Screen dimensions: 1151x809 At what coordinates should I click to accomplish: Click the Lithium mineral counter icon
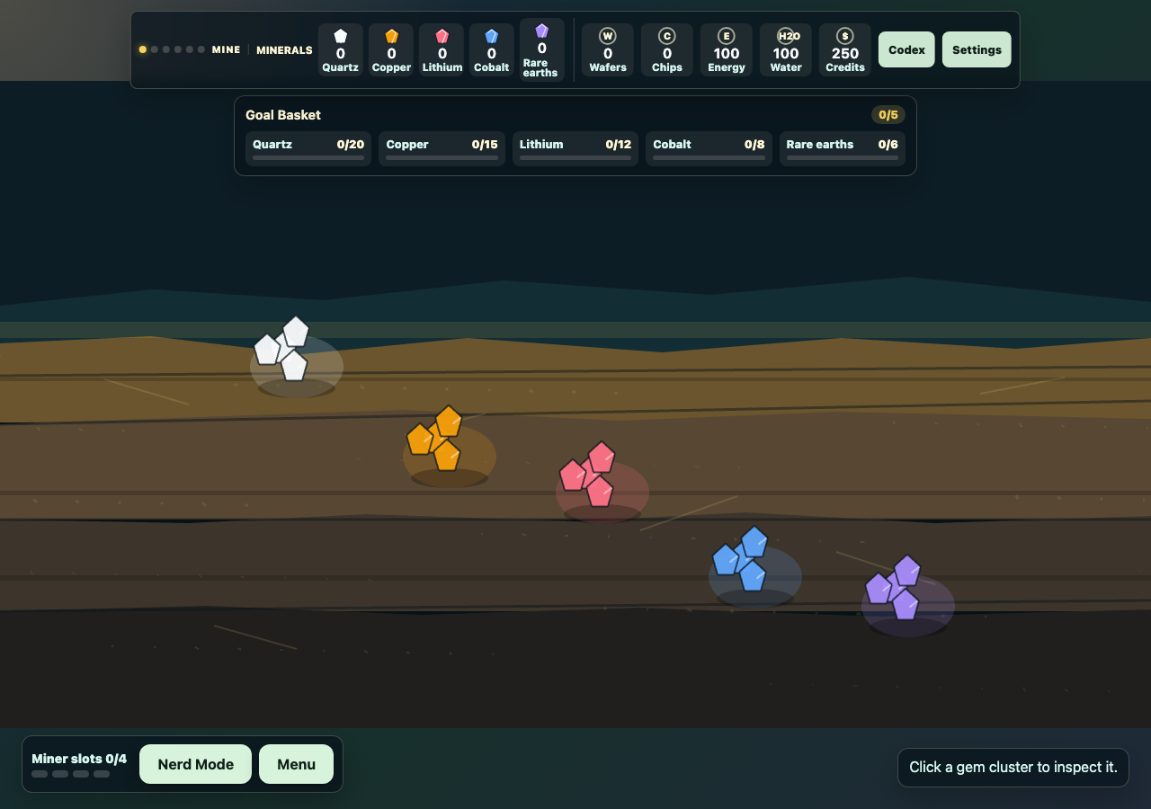442,36
